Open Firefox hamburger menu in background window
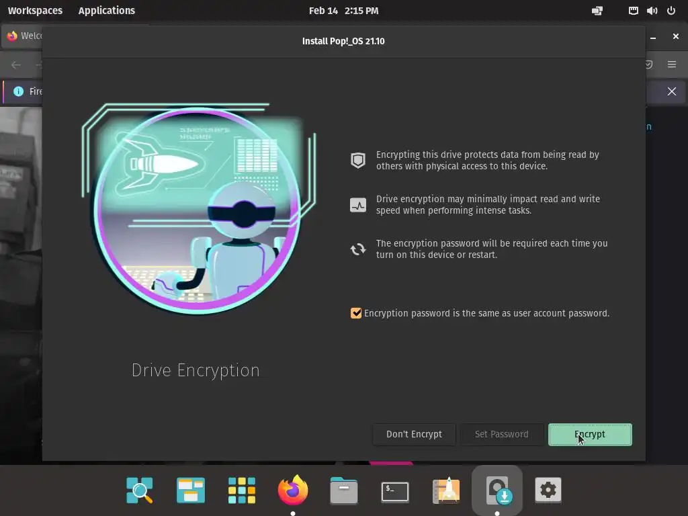688x516 pixels. point(672,64)
